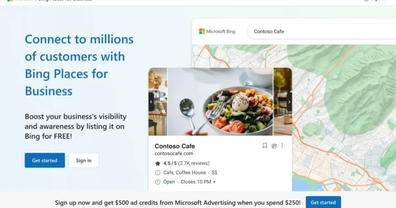Expand the Closes 10 PM hours dropdown
396x208 pixels.
pyautogui.click(x=214, y=182)
